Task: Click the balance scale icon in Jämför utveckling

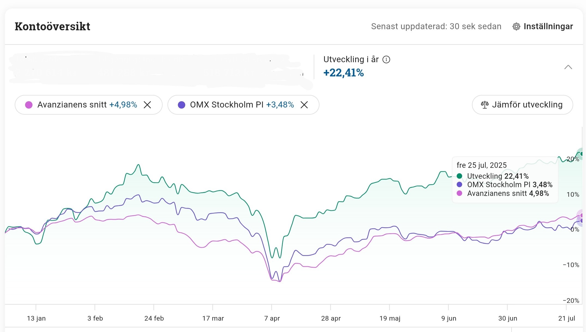Action: tap(485, 105)
